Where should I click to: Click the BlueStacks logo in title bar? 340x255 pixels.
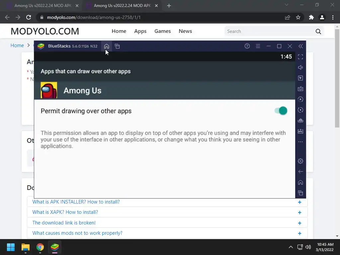click(x=41, y=46)
